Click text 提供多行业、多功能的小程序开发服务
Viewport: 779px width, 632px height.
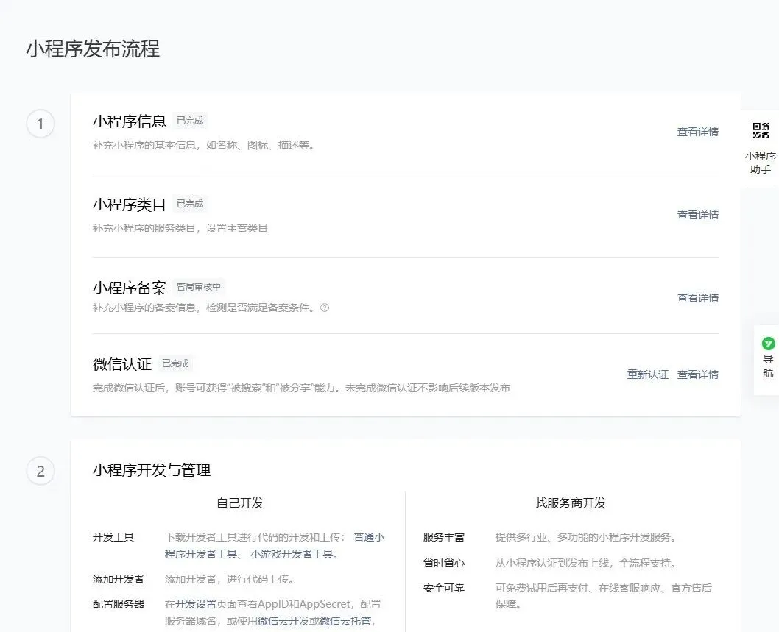(x=586, y=537)
